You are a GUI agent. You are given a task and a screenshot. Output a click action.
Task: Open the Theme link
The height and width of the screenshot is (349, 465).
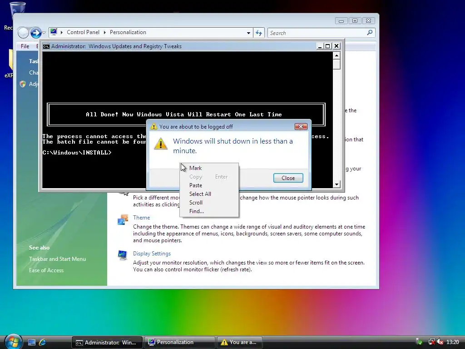[142, 218]
